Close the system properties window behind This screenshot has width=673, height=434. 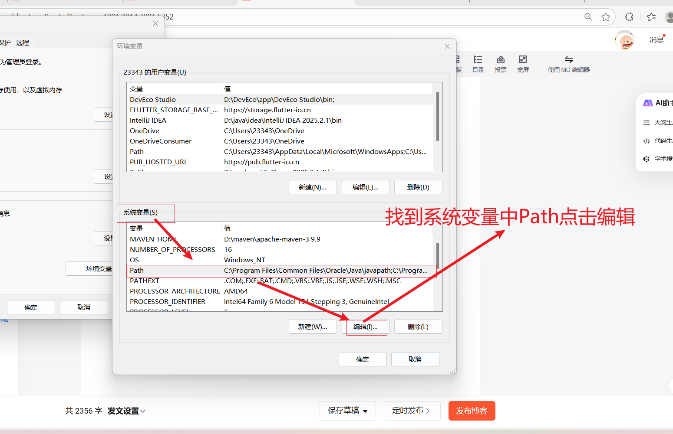(155, 23)
